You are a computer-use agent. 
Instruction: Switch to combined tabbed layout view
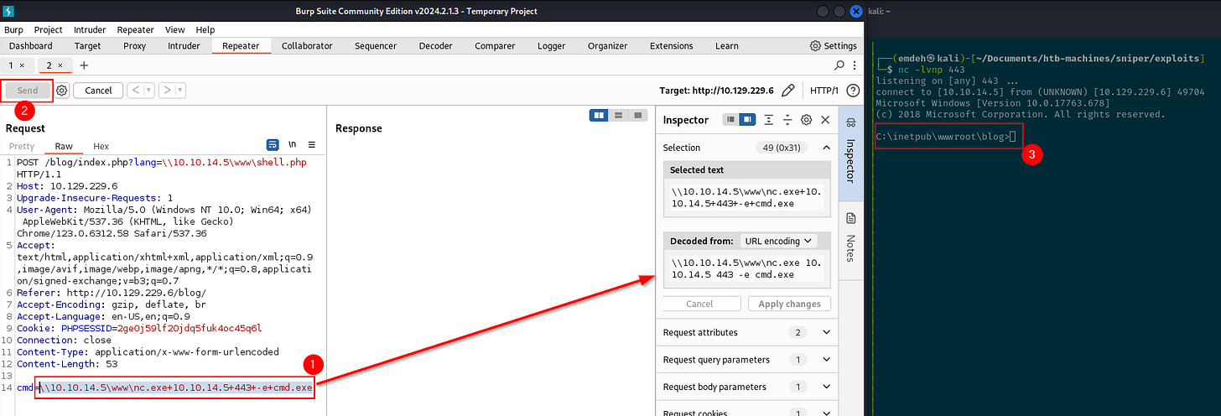point(639,115)
